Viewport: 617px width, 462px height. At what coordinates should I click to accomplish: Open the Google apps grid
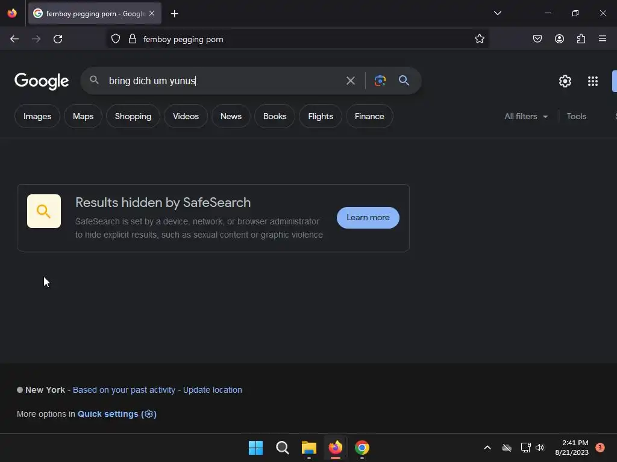point(593,81)
